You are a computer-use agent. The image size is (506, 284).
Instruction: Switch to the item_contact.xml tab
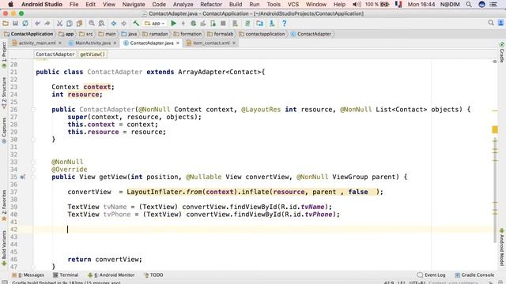click(211, 43)
